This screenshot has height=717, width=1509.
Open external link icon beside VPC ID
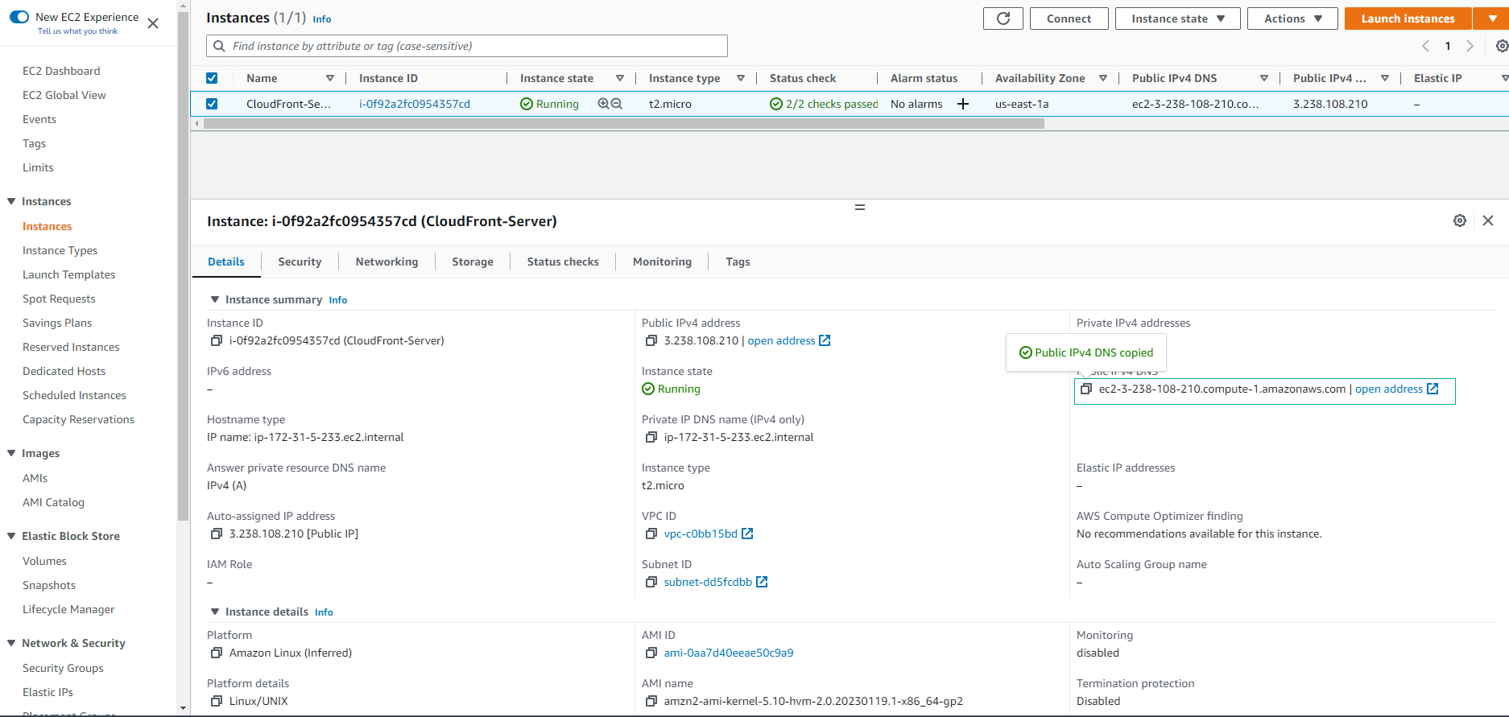pos(747,534)
